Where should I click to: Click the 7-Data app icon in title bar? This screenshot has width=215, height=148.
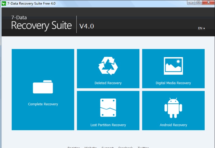(4, 3)
